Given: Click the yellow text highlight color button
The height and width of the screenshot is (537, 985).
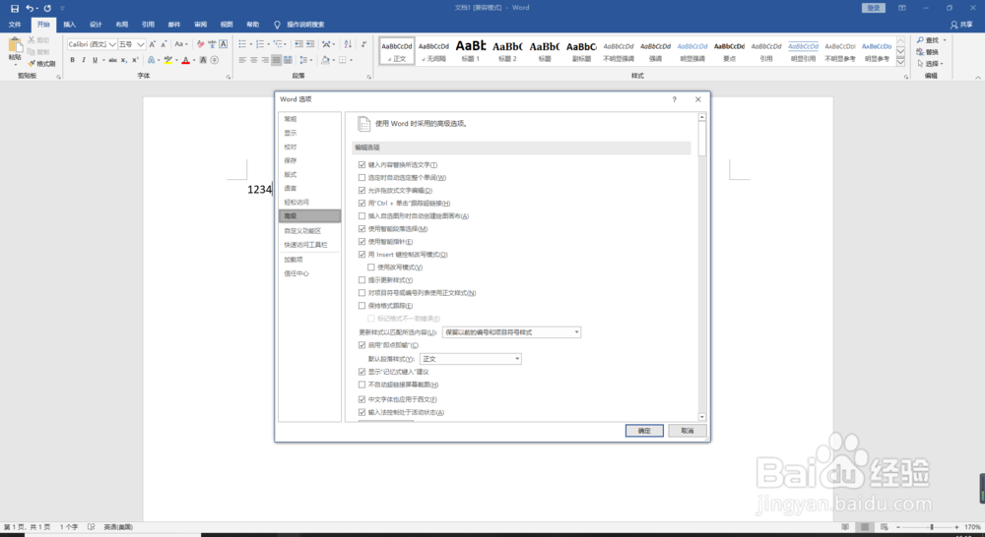Looking at the screenshot, I should point(167,60).
